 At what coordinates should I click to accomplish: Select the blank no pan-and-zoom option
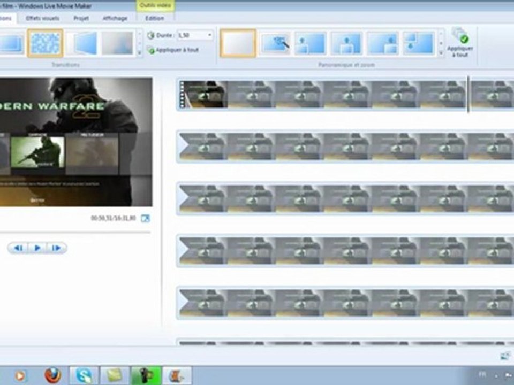(238, 43)
